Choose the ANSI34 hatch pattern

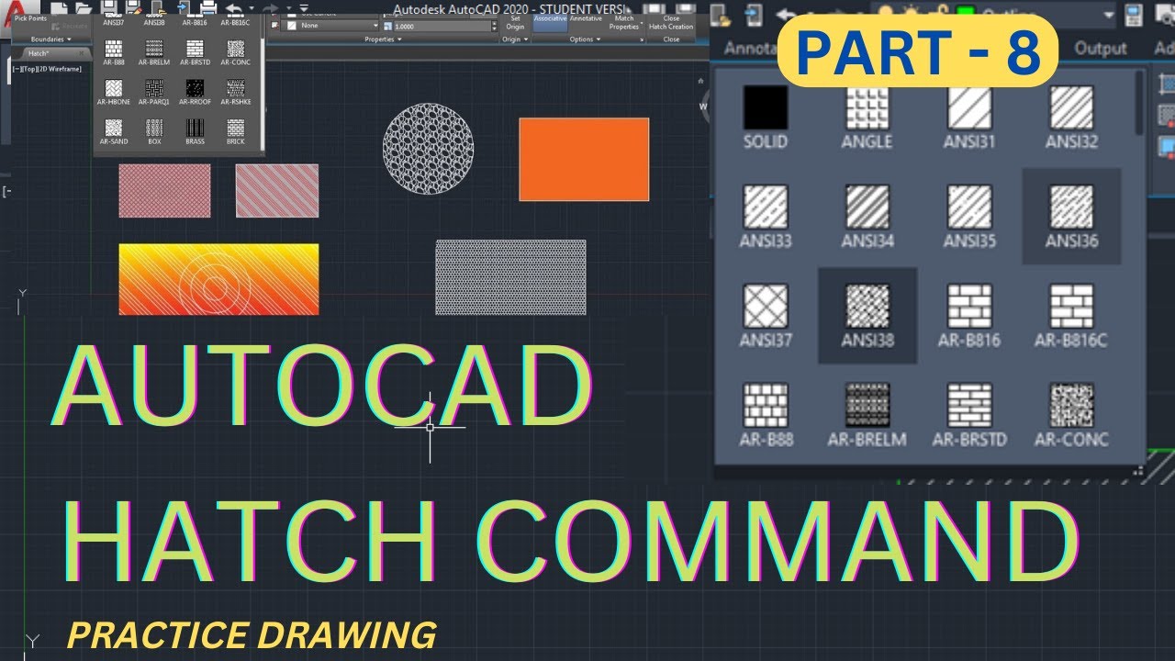point(867,217)
